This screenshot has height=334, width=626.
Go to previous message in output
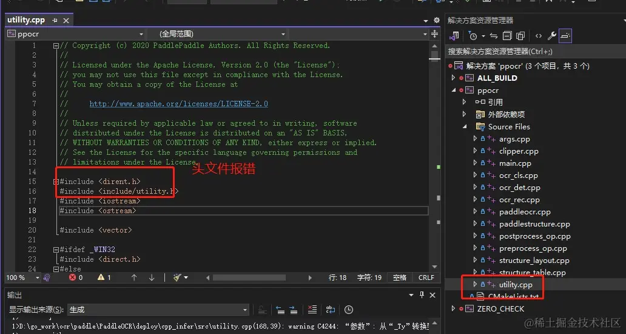click(x=280, y=310)
